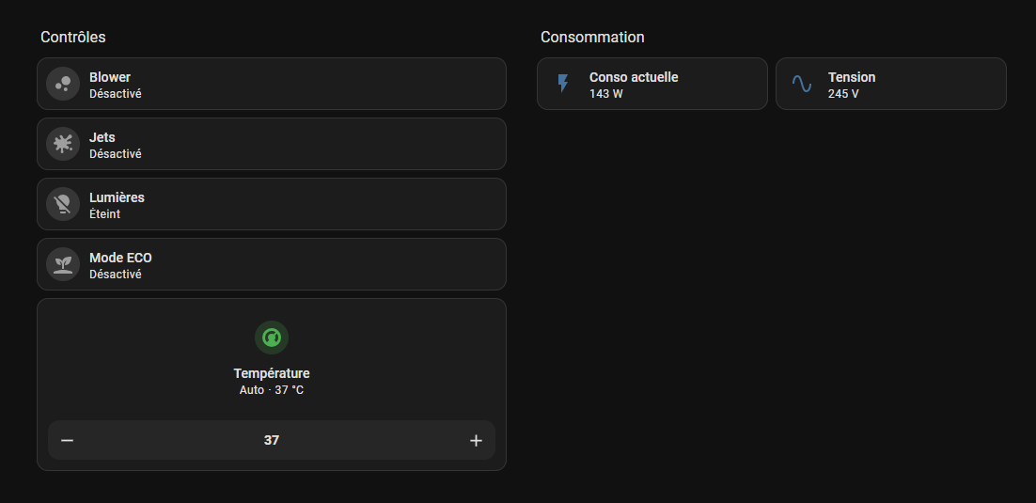Image resolution: width=1036 pixels, height=503 pixels.
Task: Click the Tension sine wave icon
Action: [x=802, y=84]
